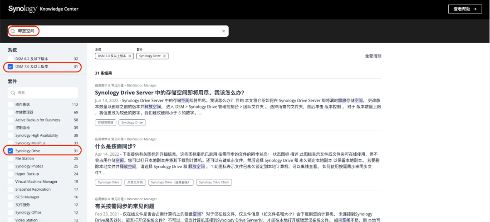Click the Synology Drive Client tag

(214, 183)
